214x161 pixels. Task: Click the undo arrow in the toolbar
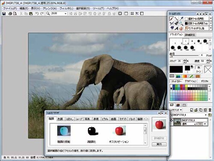pos(37,14)
